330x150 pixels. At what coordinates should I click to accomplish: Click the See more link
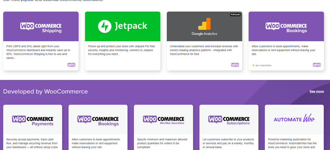click(316, 91)
